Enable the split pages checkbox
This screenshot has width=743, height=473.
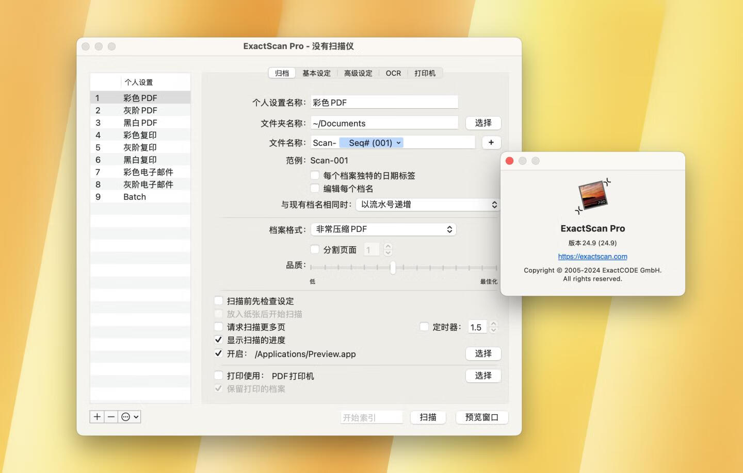coord(315,249)
